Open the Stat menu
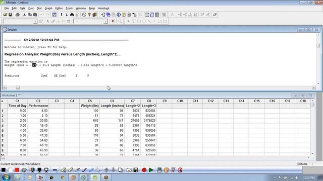 (x=39, y=8)
